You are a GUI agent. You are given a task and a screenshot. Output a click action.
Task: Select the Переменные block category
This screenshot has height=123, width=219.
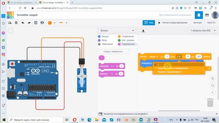coord(127,44)
